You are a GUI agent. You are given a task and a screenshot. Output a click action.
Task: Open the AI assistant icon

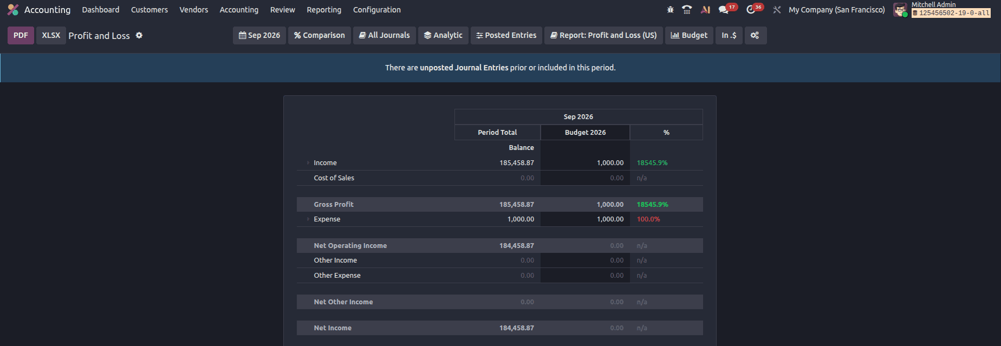[x=705, y=10]
